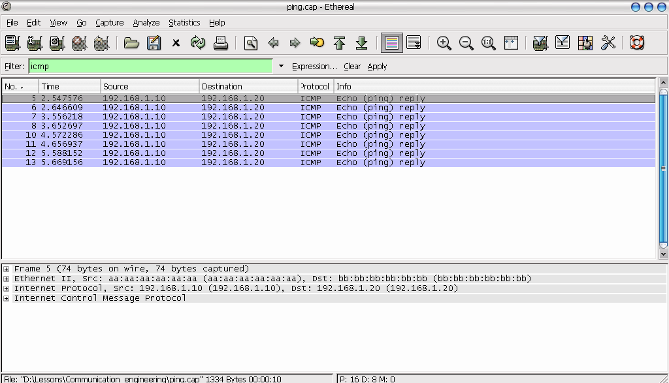The width and height of the screenshot is (669, 383).
Task: Start a new live capture icon
Action: point(57,42)
